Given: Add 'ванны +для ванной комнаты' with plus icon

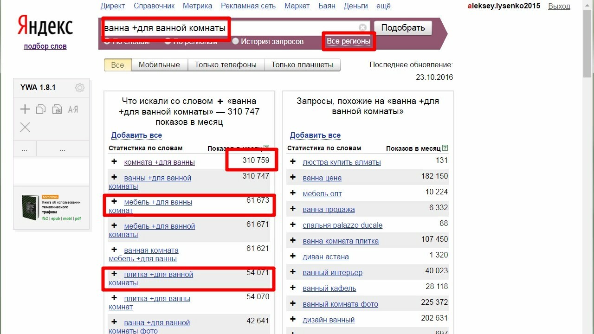Looking at the screenshot, I should (114, 177).
